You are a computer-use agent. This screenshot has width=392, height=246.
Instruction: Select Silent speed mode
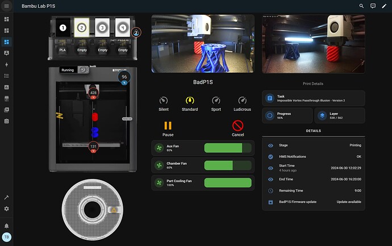[x=164, y=103]
